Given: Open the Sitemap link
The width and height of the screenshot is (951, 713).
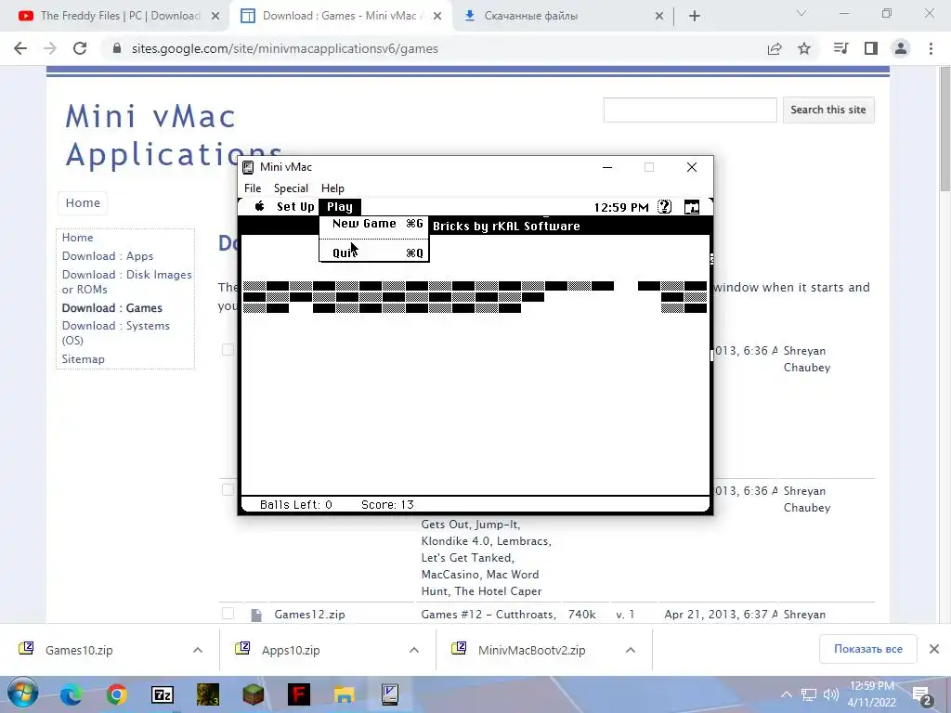Looking at the screenshot, I should coord(83,359).
